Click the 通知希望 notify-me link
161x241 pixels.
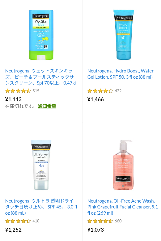pyautogui.click(x=47, y=106)
